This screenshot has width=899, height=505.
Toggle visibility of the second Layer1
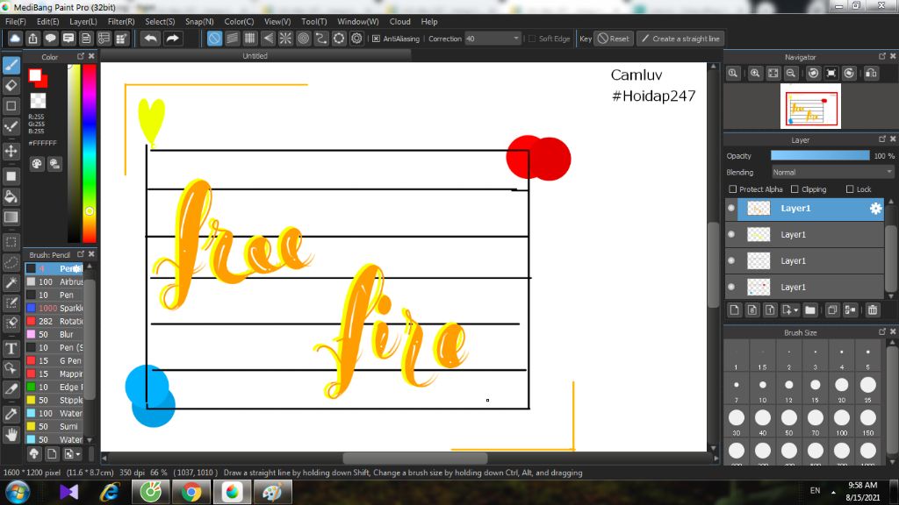pyautogui.click(x=731, y=234)
